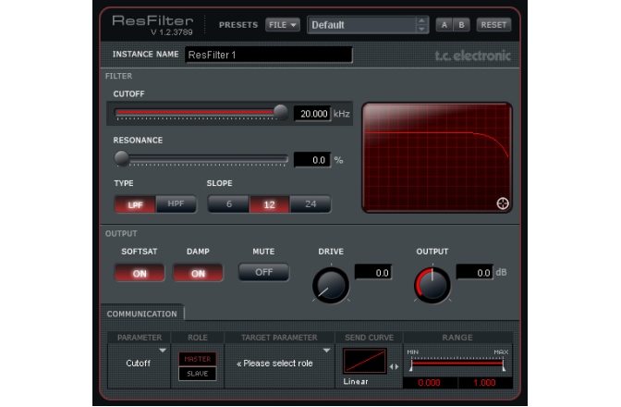Click the Resonance value field 0.0
This screenshot has width=621, height=407.
click(x=312, y=160)
